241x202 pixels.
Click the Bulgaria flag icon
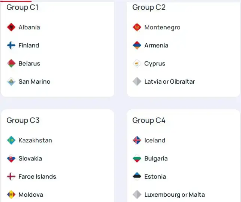point(137,158)
